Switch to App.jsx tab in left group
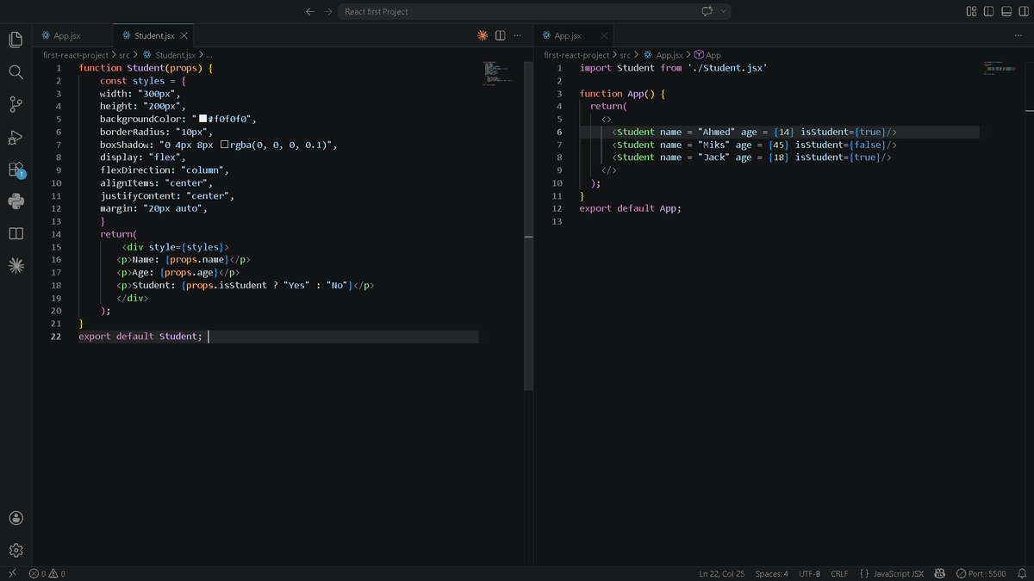The height and width of the screenshot is (581, 1034). [x=72, y=35]
